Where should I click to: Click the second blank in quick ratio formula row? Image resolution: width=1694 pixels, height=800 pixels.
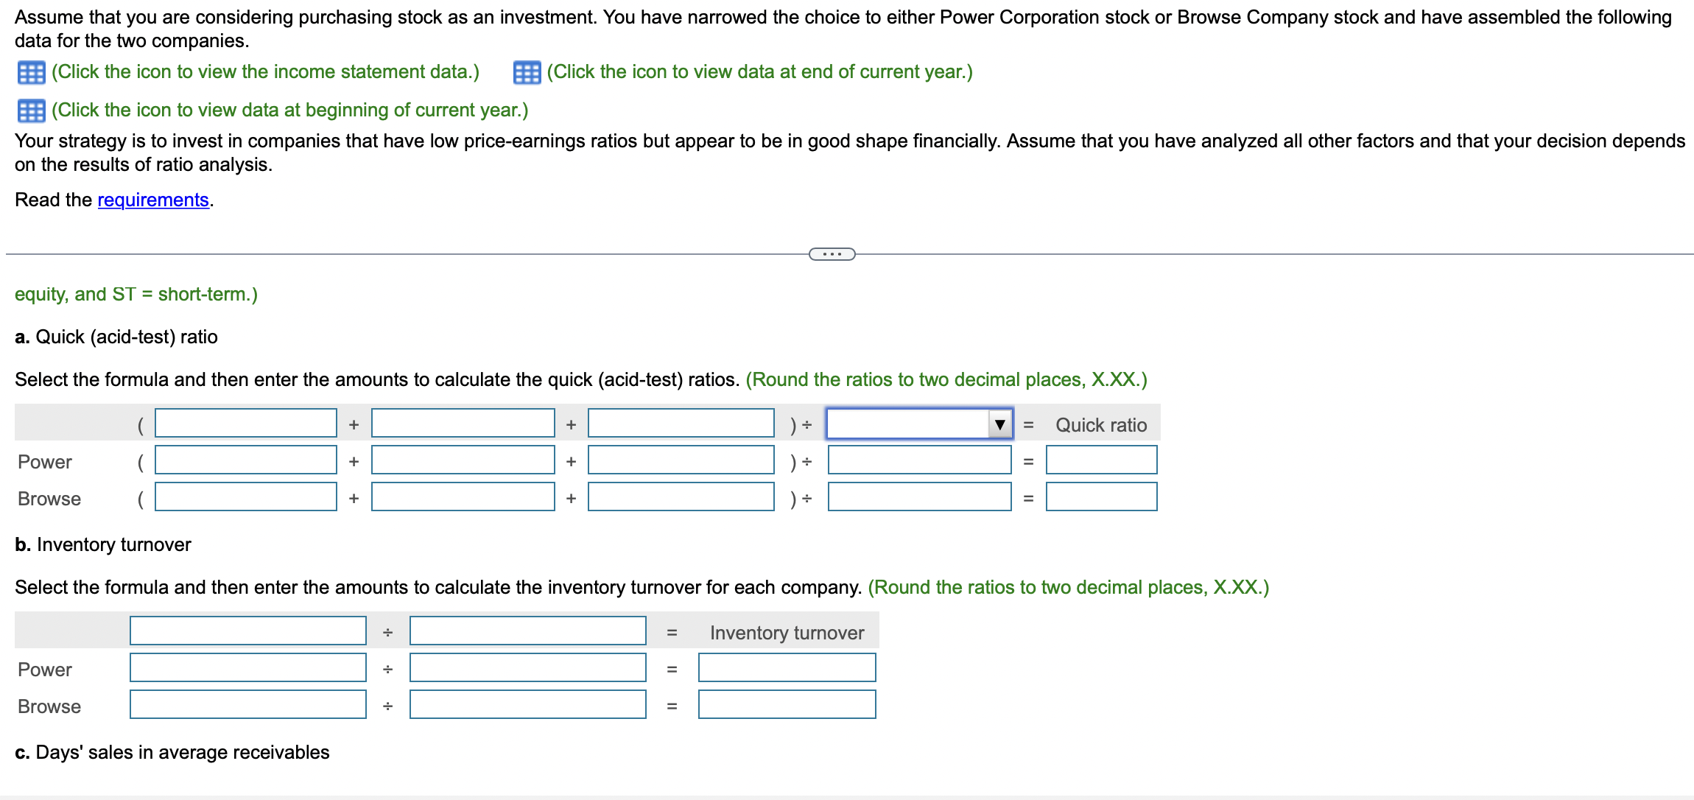coord(463,424)
